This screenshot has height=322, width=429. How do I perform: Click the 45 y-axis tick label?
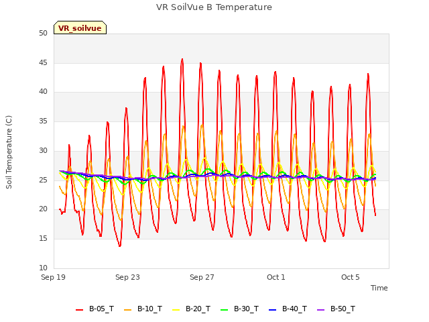[43, 62]
